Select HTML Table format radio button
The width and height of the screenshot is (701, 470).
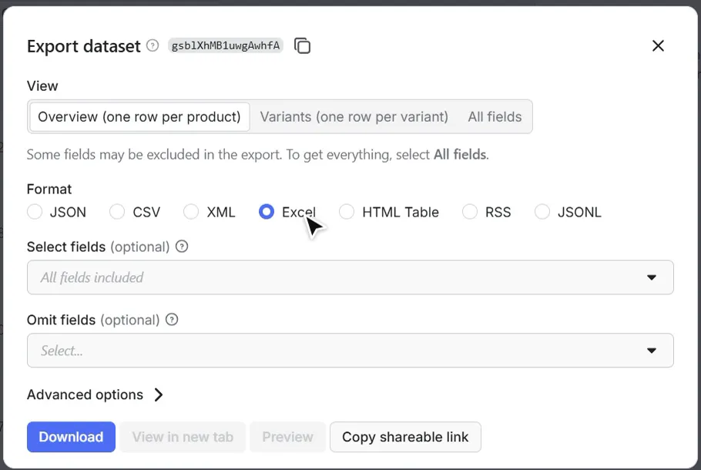point(347,212)
